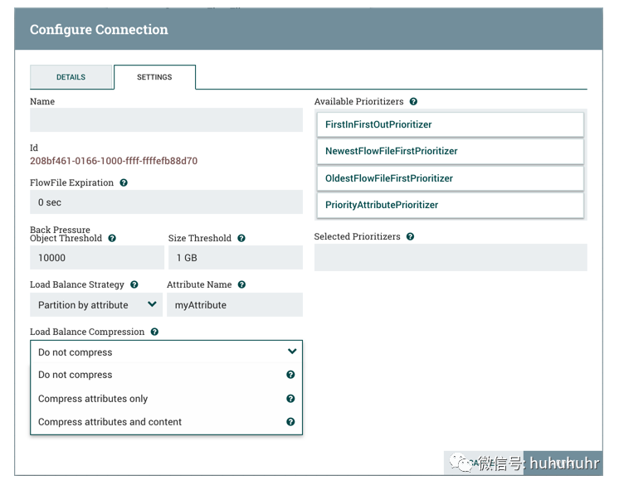The height and width of the screenshot is (490, 619).
Task: Click help icon next to Load Balance Strategy
Action: [x=134, y=284]
